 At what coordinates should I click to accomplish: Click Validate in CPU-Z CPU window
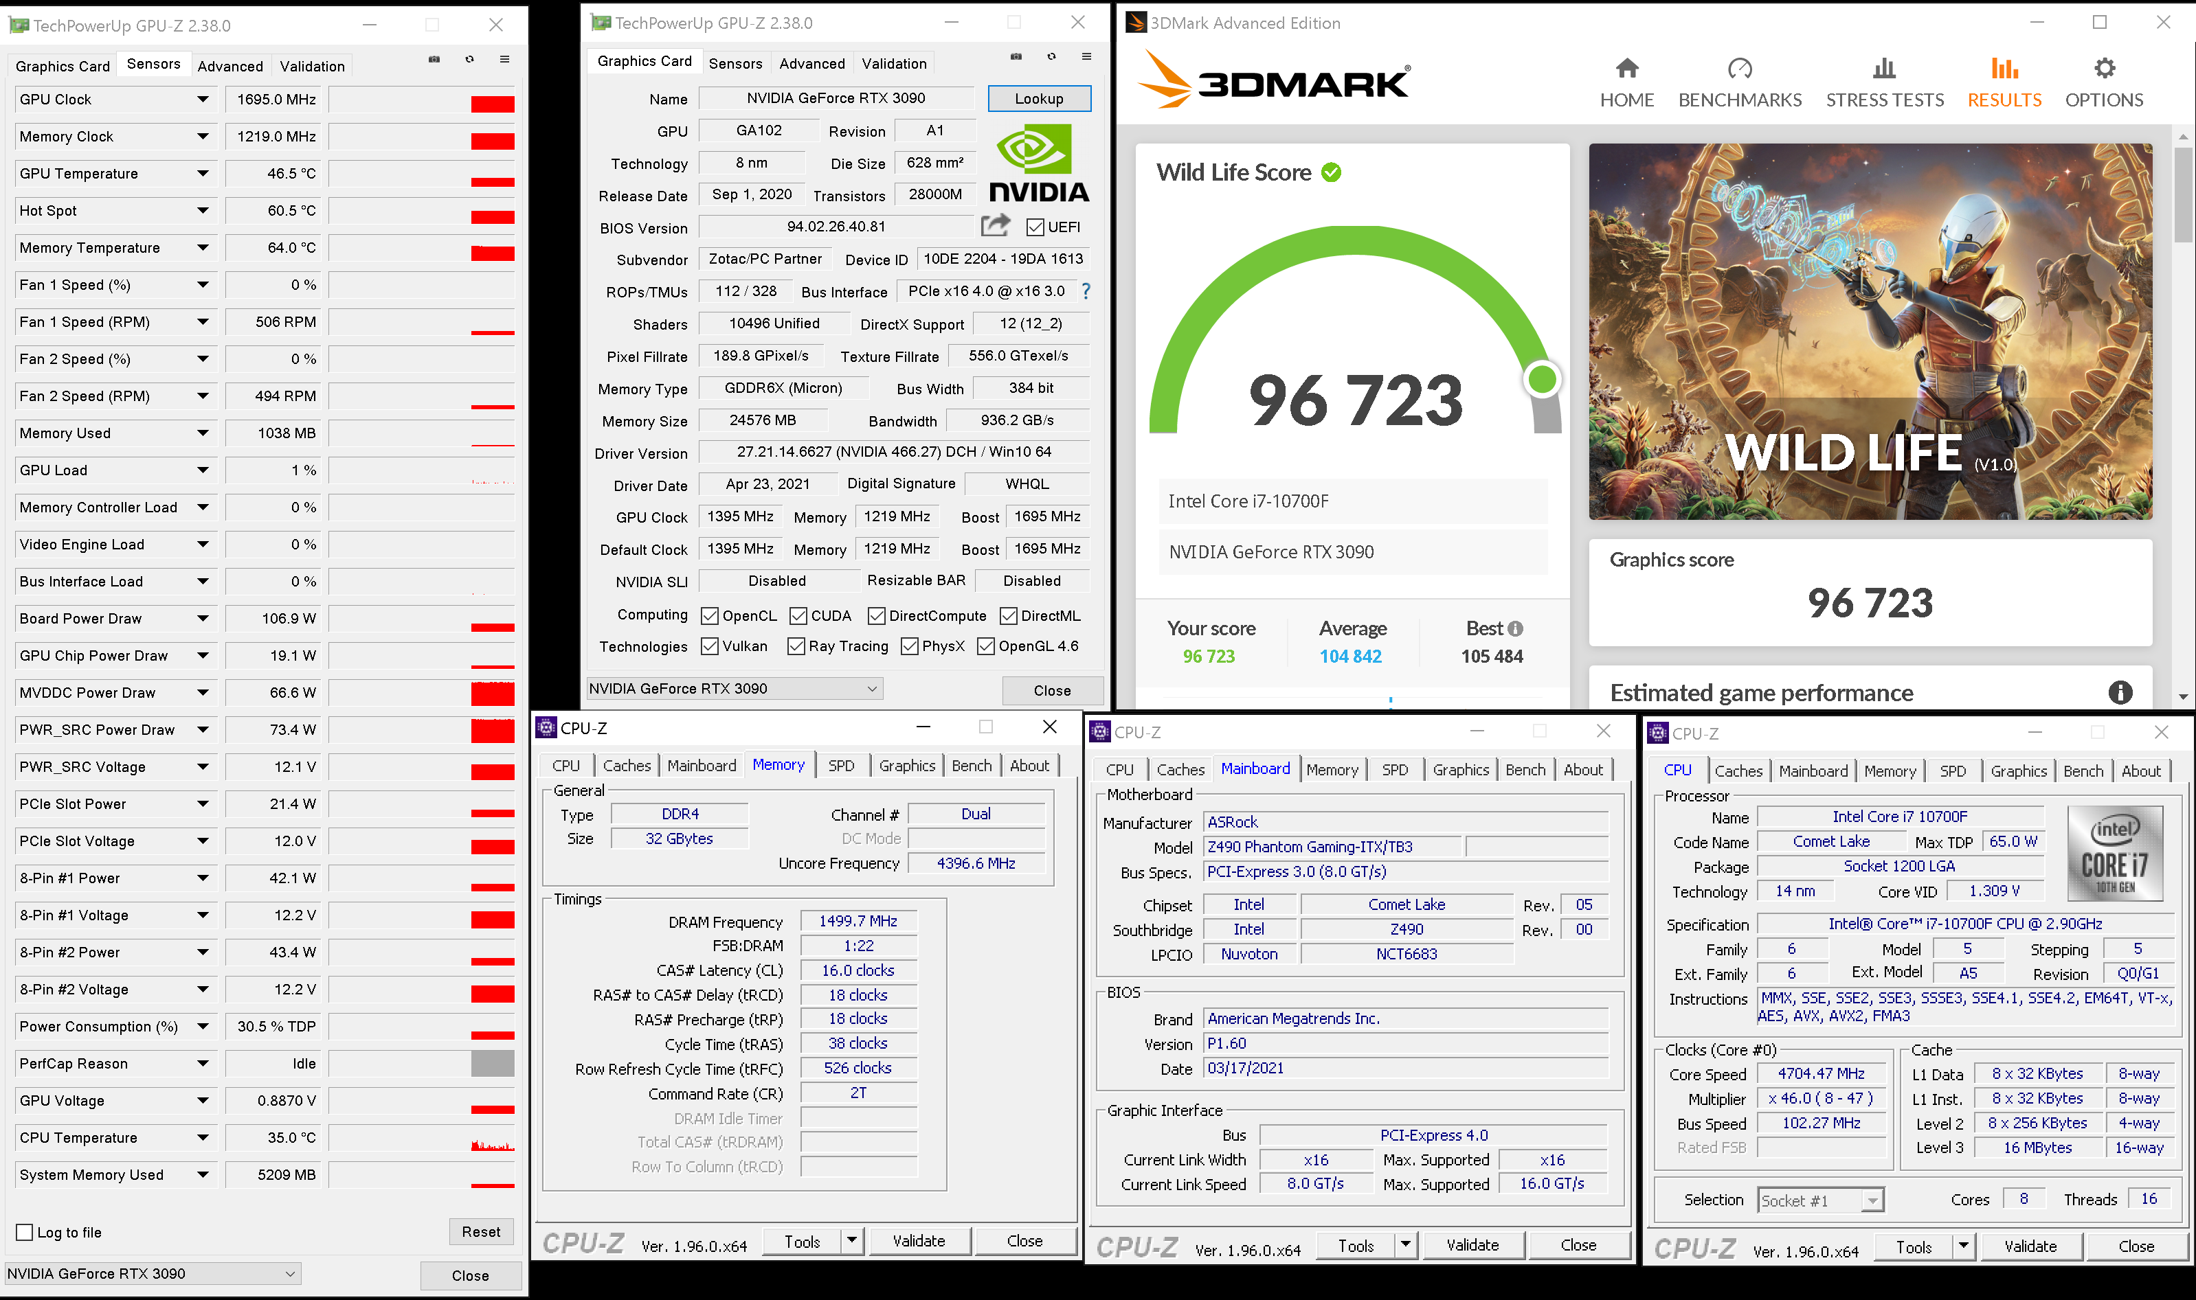point(2030,1246)
